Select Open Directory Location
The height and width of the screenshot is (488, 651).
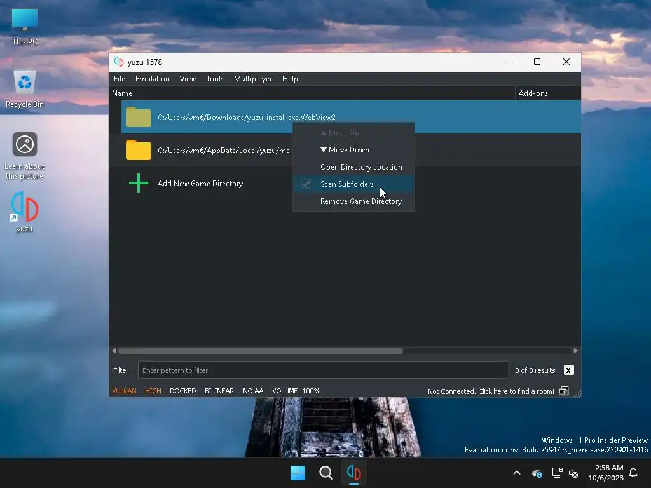point(353,167)
